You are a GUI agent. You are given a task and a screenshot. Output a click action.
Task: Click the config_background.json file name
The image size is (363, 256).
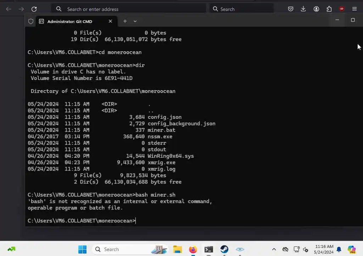click(181, 123)
